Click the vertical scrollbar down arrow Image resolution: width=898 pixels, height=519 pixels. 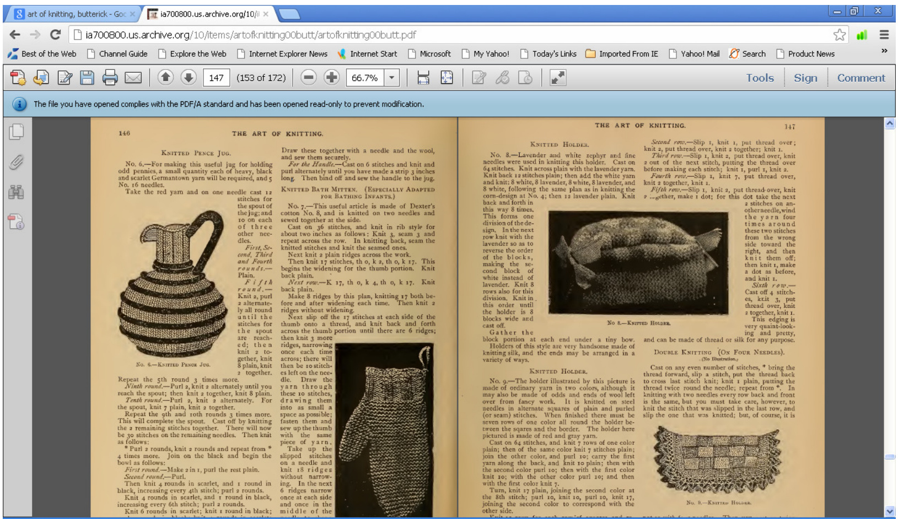[890, 511]
